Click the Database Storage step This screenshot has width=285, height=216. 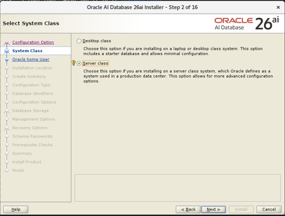[30, 111]
